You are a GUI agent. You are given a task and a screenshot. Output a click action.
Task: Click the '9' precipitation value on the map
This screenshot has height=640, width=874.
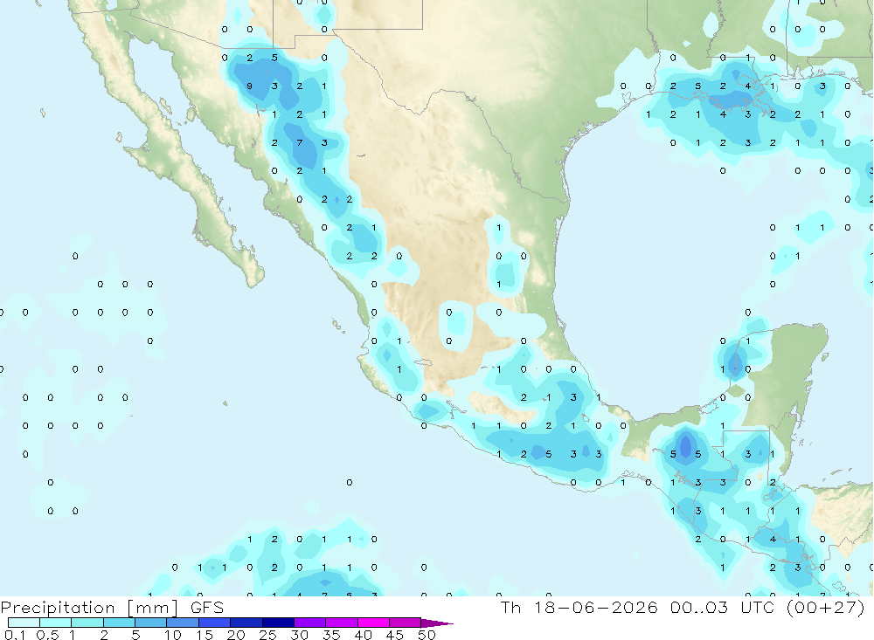point(250,86)
